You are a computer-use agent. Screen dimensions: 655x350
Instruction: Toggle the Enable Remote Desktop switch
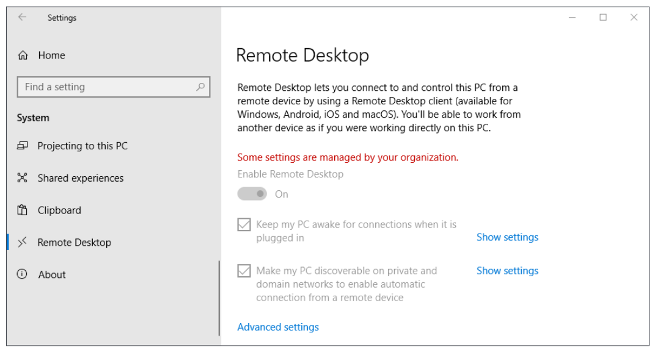click(x=252, y=194)
